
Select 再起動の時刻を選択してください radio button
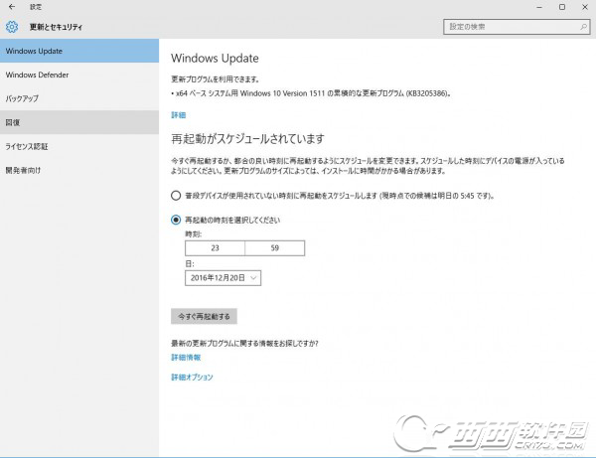coord(176,220)
